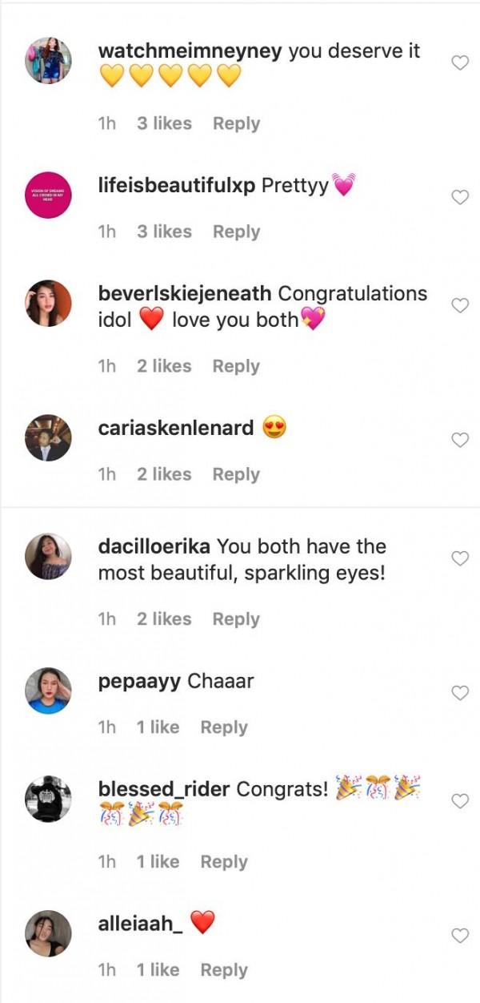The width and height of the screenshot is (480, 1003).
Task: Like watchmeimneyney's comment with heart icon
Action: 460,62
